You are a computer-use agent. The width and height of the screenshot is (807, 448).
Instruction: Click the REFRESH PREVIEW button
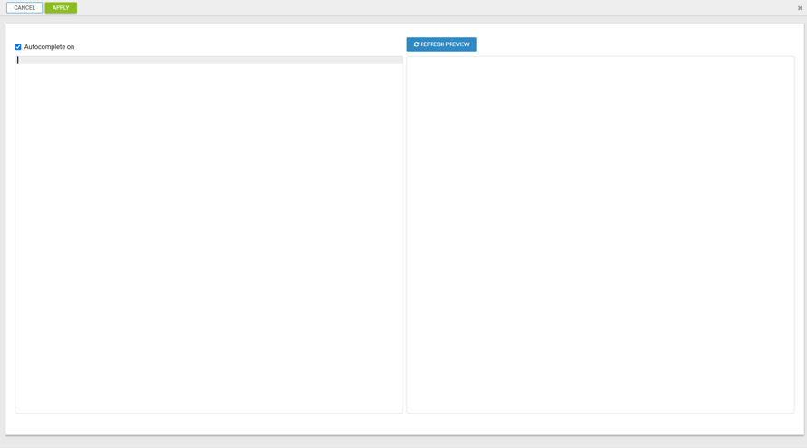click(x=442, y=44)
